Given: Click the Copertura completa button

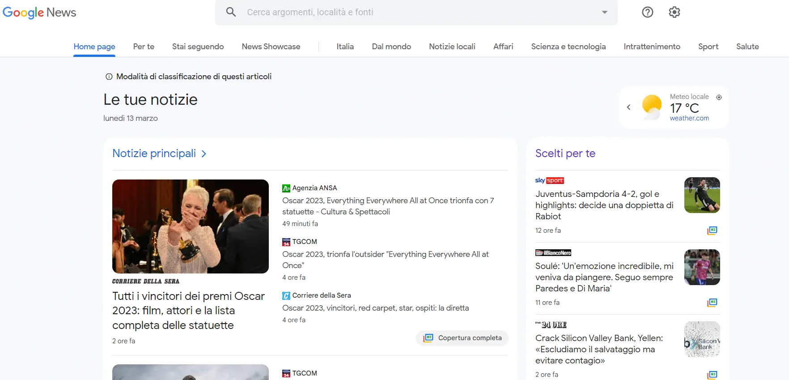Looking at the screenshot, I should tap(462, 338).
